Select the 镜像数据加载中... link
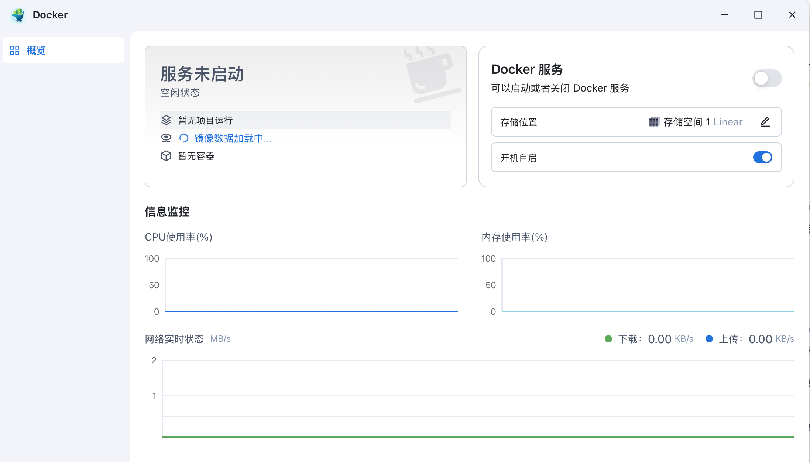Image resolution: width=810 pixels, height=462 pixels. pyautogui.click(x=233, y=138)
